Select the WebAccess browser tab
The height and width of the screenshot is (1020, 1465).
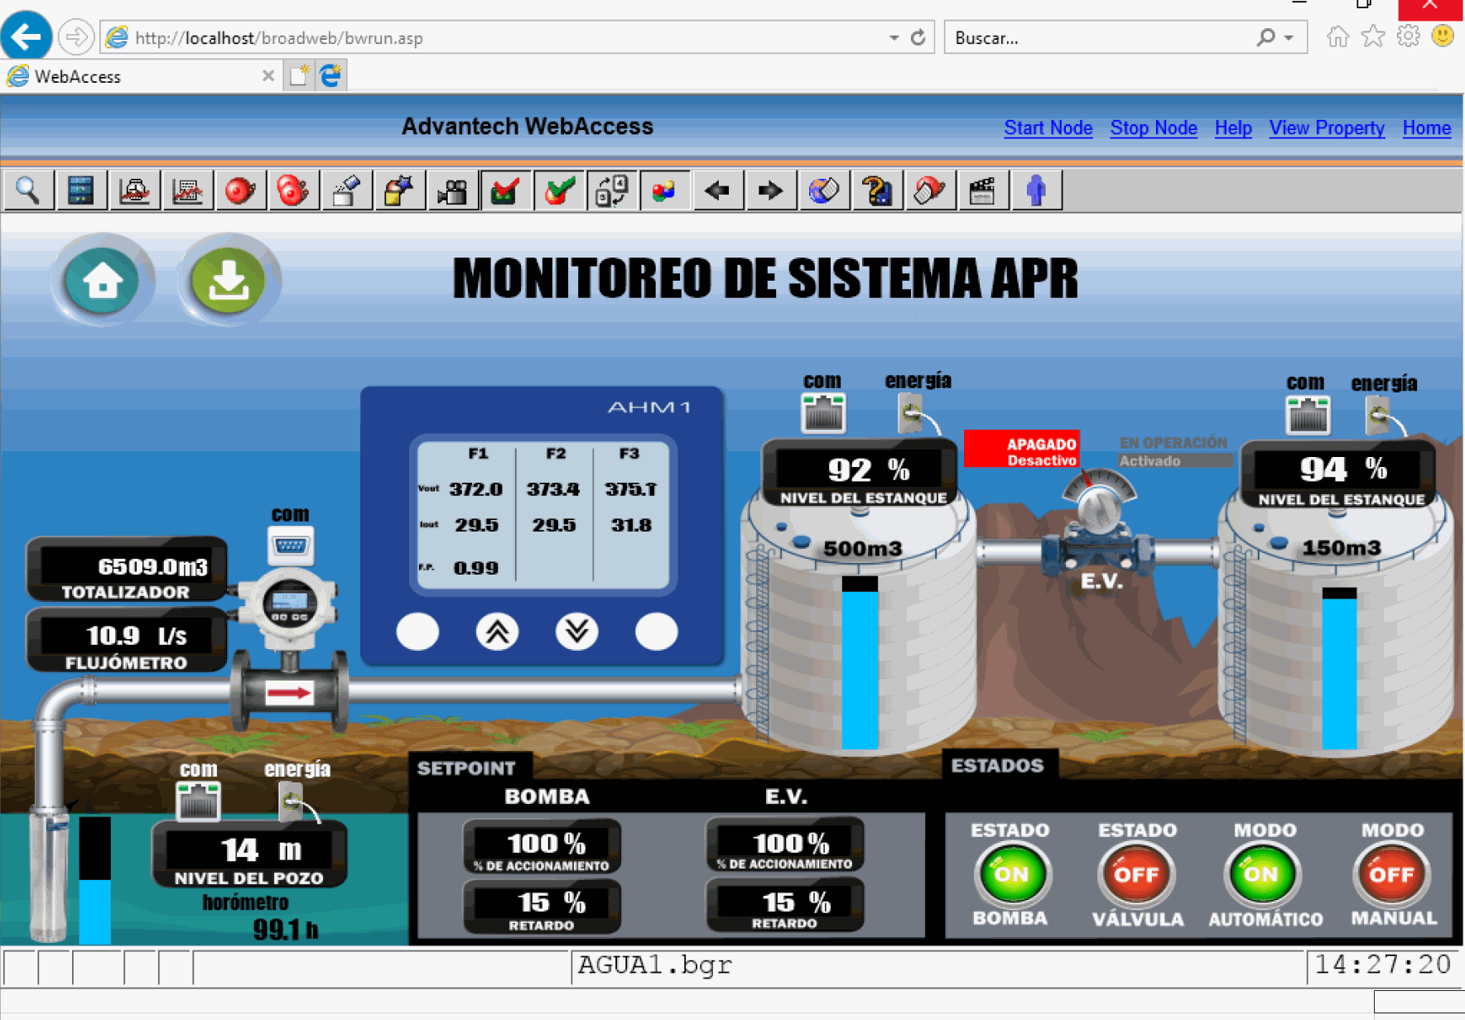(x=133, y=76)
